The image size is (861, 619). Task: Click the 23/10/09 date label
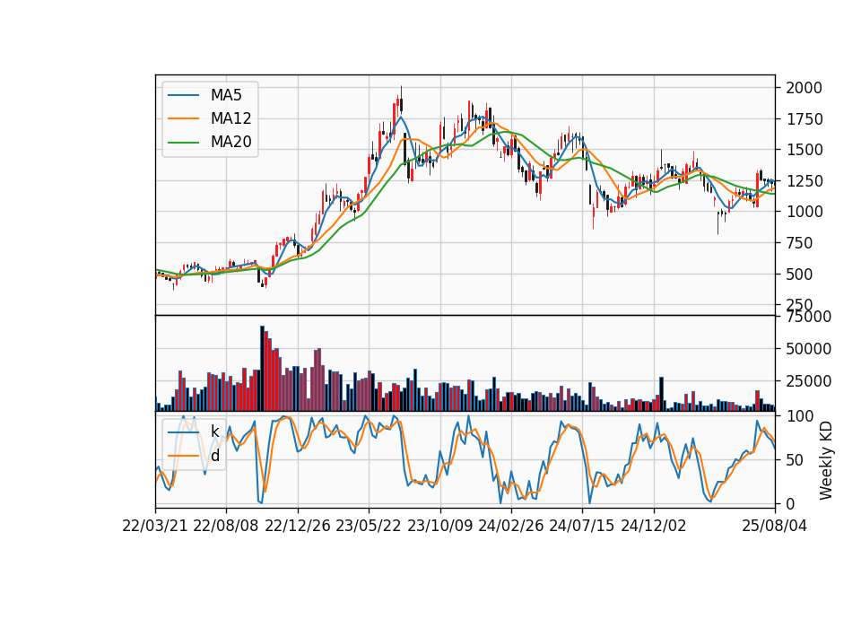pos(439,526)
